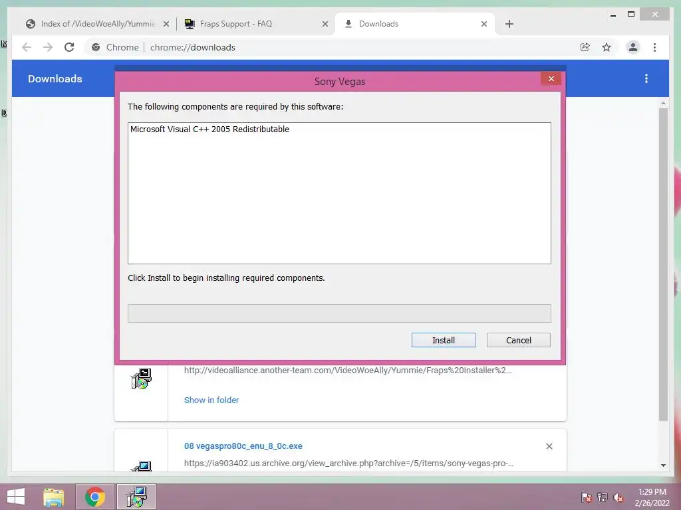This screenshot has width=681, height=510.
Task: Remove vegaspro80c download from the list
Action: (x=549, y=446)
